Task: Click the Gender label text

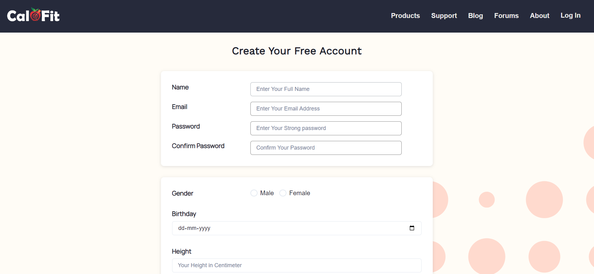Action: [x=182, y=193]
